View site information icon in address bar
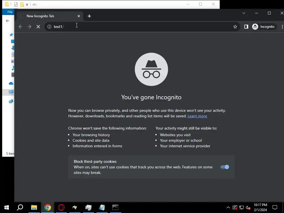Viewport: 284px width, 213px height. click(x=49, y=27)
